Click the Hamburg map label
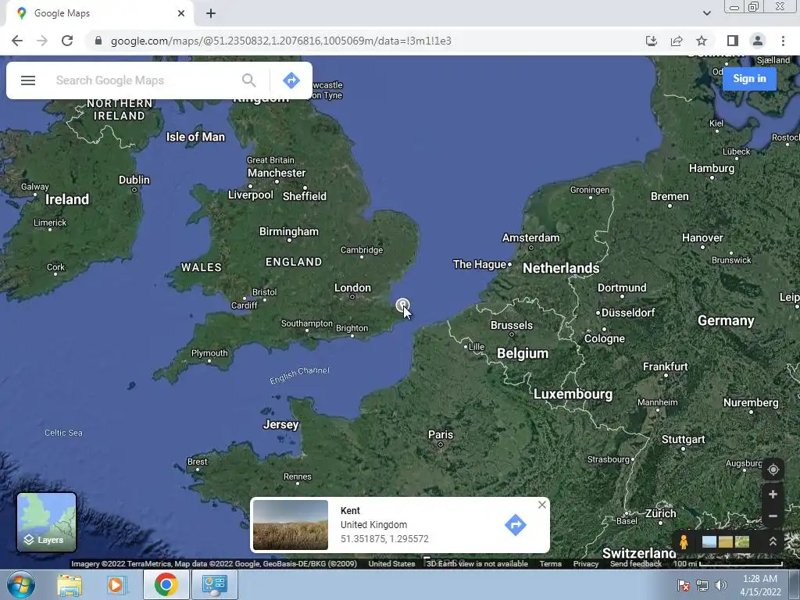The image size is (800, 600). coord(712,169)
